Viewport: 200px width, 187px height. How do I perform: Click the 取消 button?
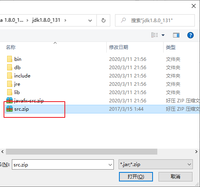coord(175,177)
